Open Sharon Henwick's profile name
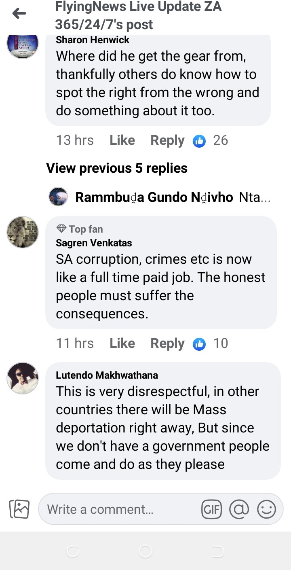 point(93,40)
